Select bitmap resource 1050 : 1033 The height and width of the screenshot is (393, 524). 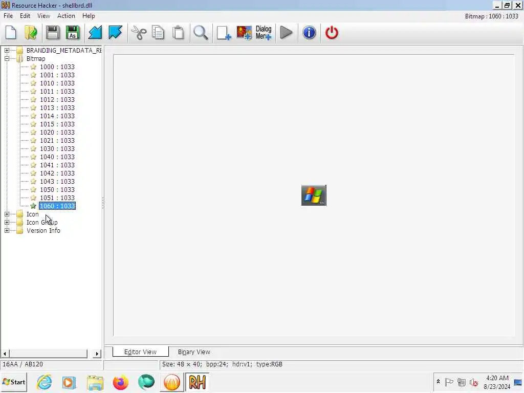coord(57,190)
